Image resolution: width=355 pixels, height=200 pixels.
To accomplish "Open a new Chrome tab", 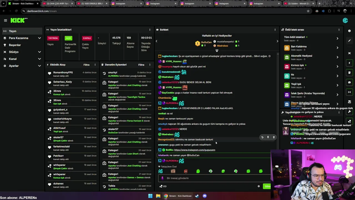I will point(319,4).
